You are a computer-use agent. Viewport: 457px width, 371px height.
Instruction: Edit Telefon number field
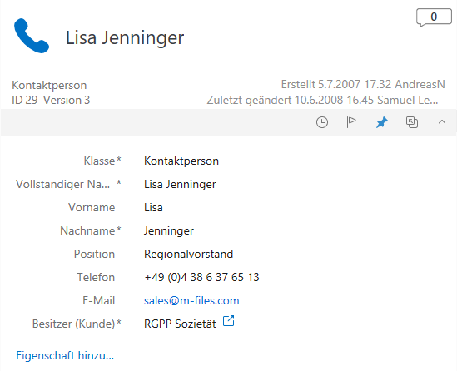click(x=201, y=277)
